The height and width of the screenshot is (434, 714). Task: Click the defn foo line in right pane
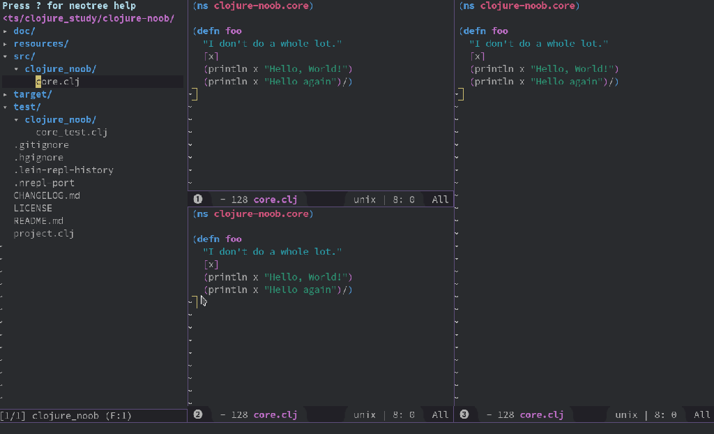pyautogui.click(x=485, y=31)
